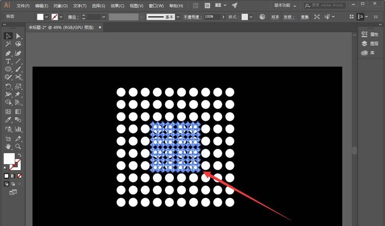Swap fill and stroke colors
Viewport: 385px width, 226px height.
(18, 155)
